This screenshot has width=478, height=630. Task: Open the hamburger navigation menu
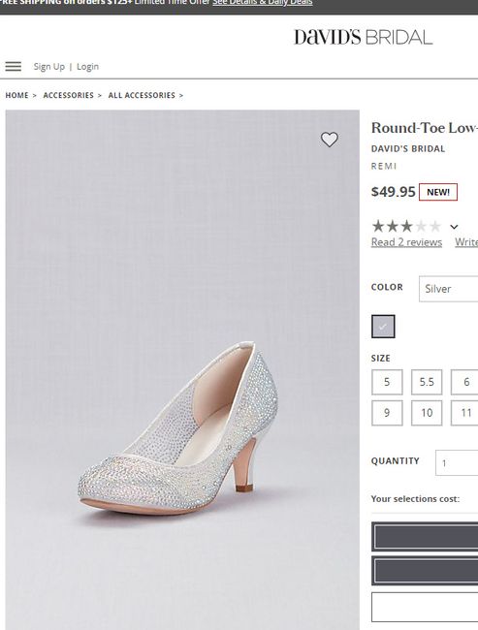(14, 66)
